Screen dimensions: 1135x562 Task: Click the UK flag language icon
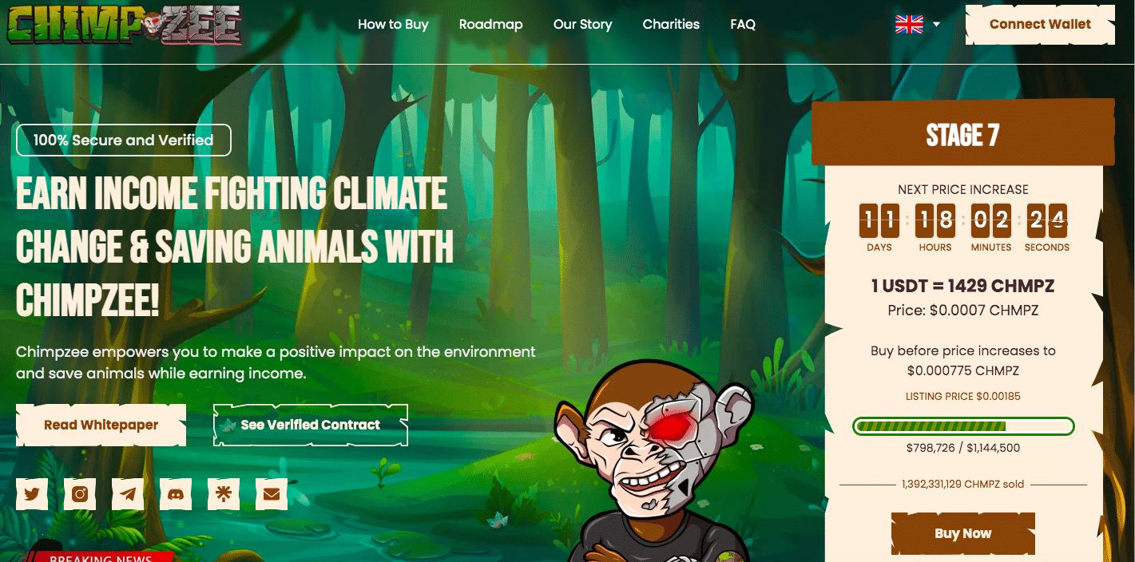(x=909, y=25)
